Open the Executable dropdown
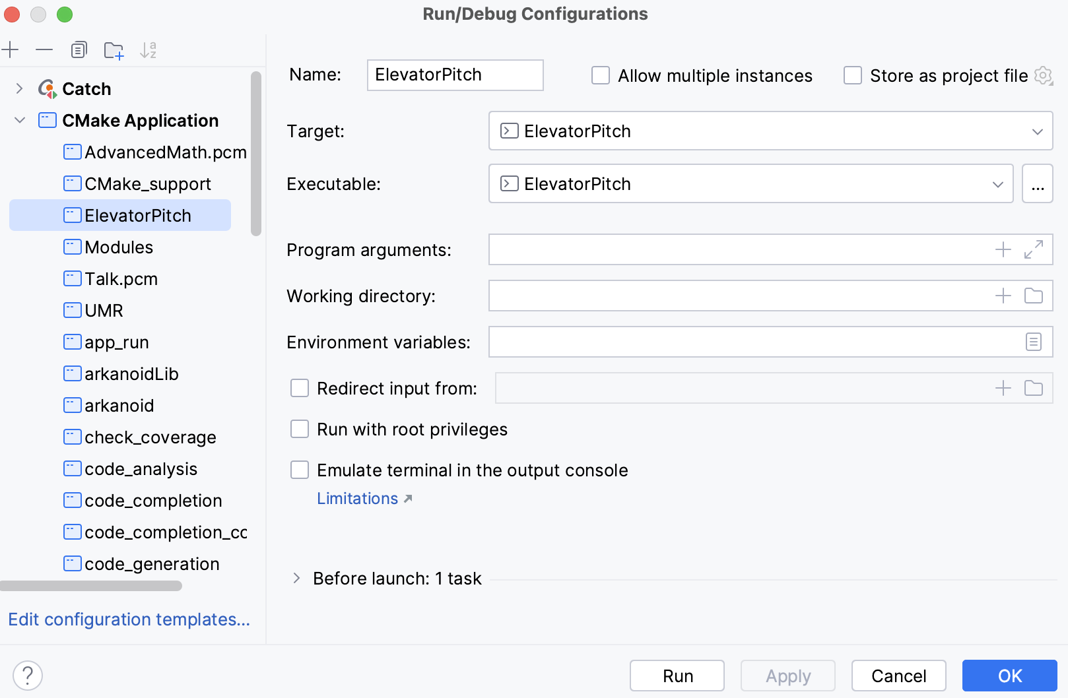The height and width of the screenshot is (698, 1068). tap(997, 183)
